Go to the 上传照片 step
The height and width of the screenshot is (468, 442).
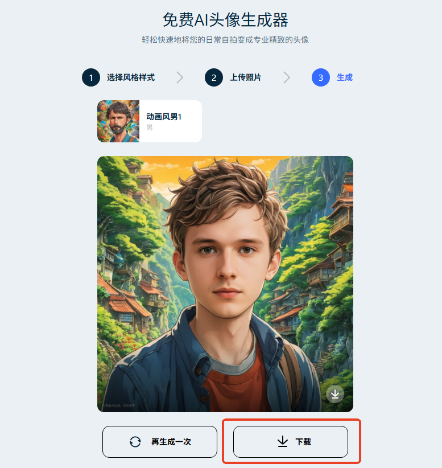coord(245,77)
